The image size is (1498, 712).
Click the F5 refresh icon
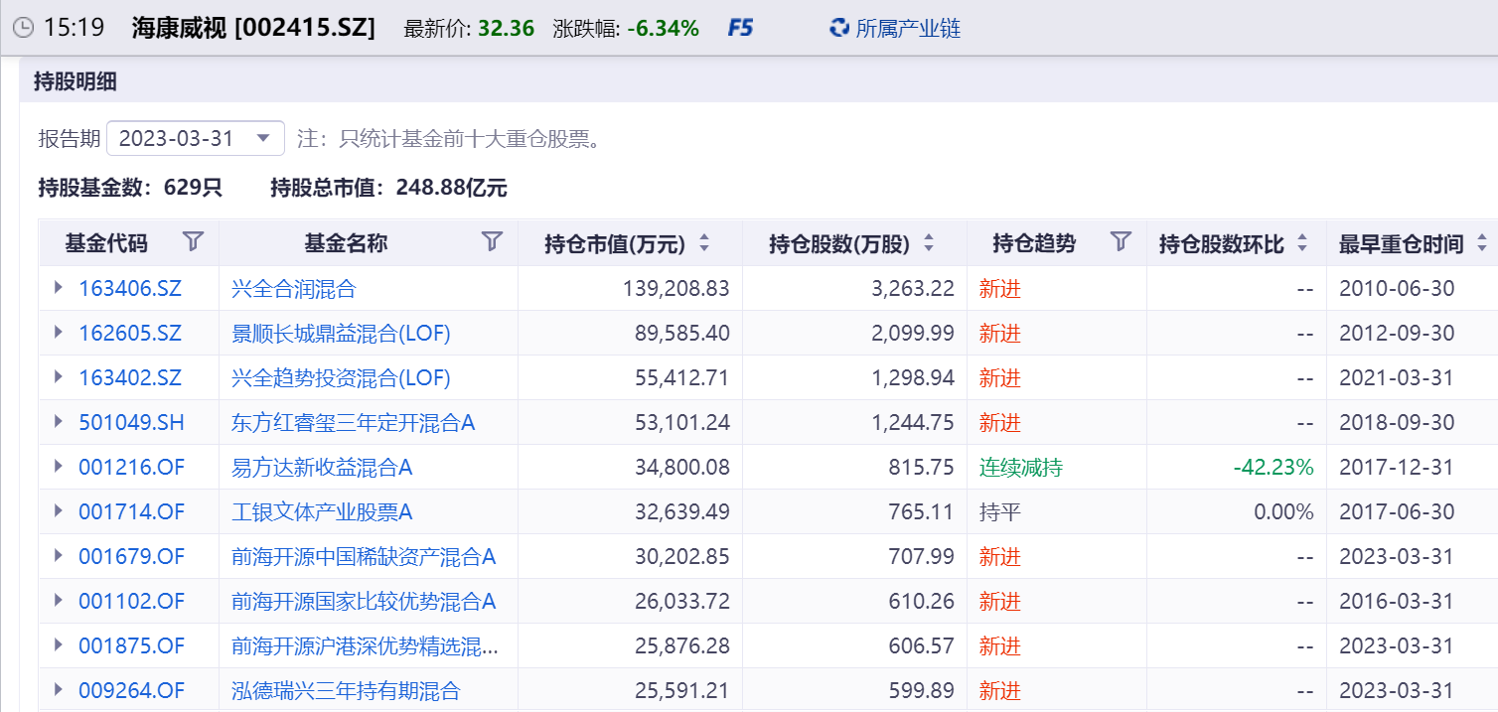pos(740,28)
